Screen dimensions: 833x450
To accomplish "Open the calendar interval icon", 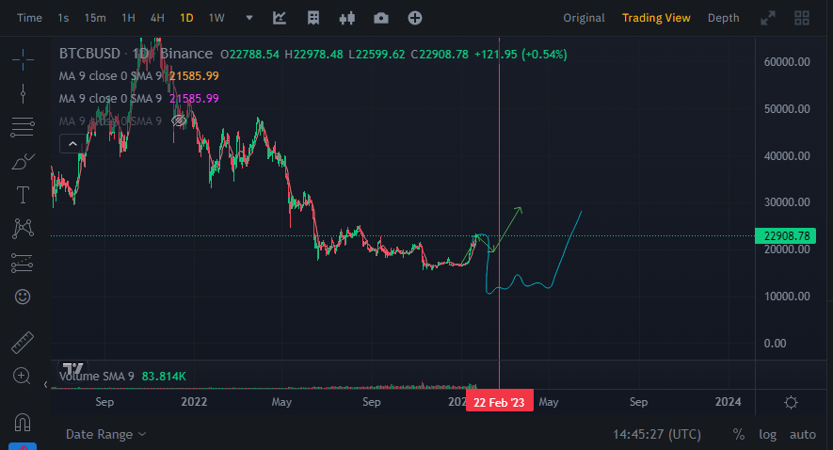I will pos(313,18).
